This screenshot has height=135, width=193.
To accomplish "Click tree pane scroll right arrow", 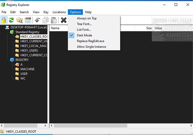I will [45, 126].
